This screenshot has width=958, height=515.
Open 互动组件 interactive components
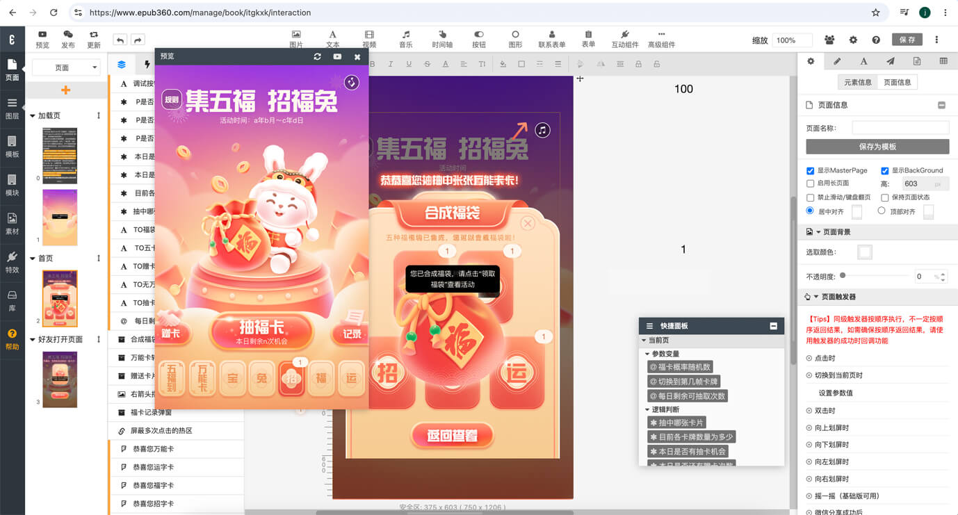click(x=625, y=39)
